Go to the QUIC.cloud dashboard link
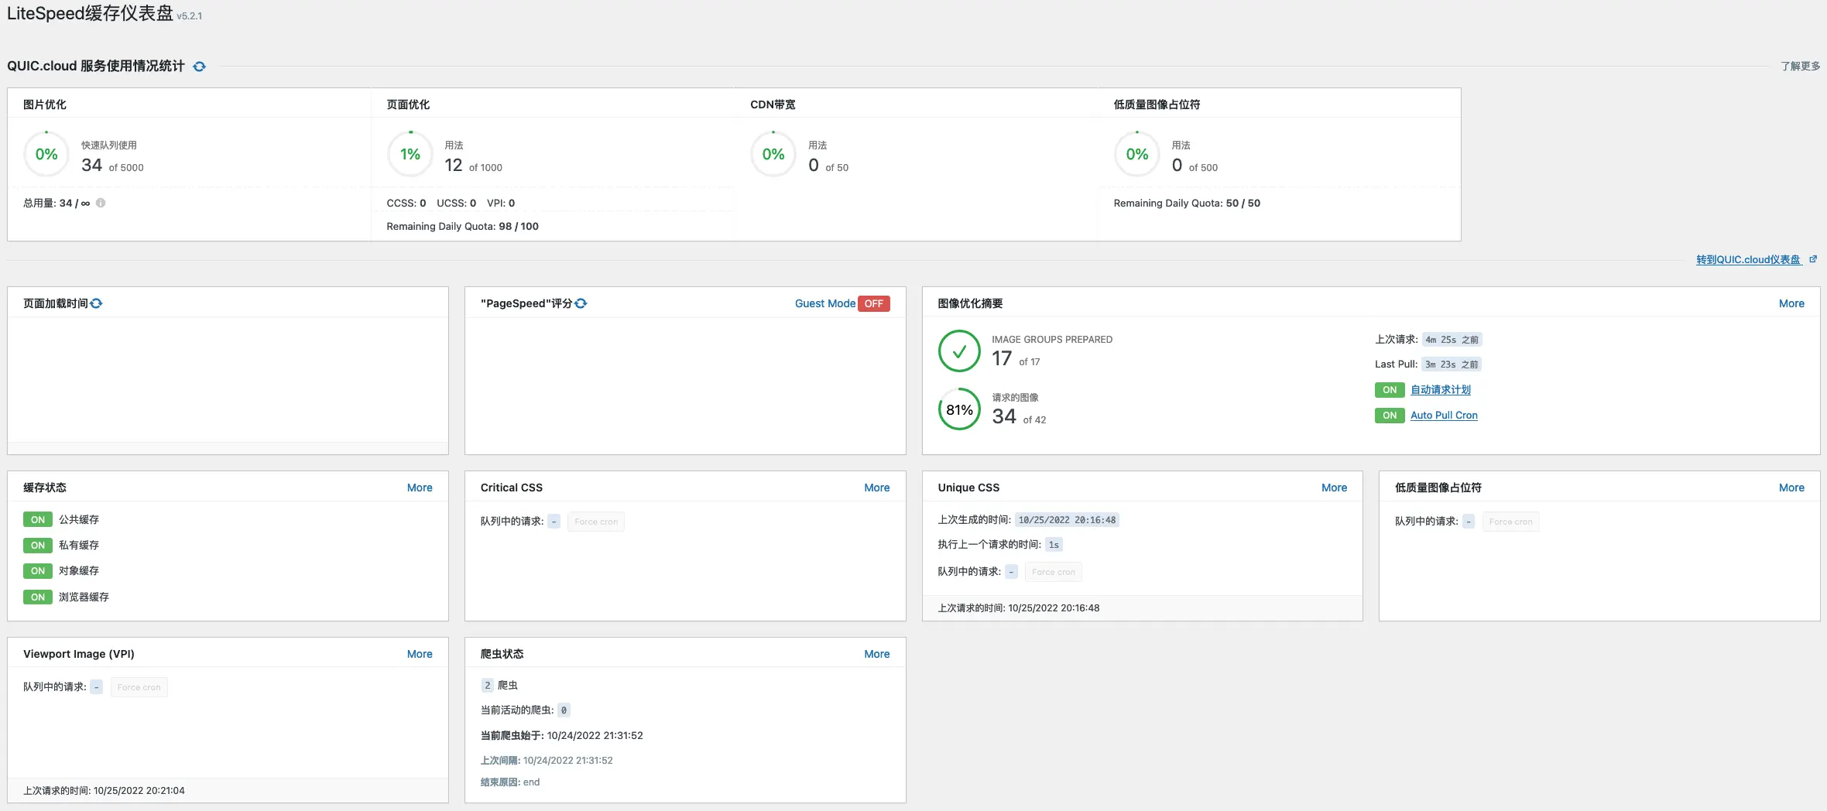The height and width of the screenshot is (811, 1827). [x=1747, y=260]
